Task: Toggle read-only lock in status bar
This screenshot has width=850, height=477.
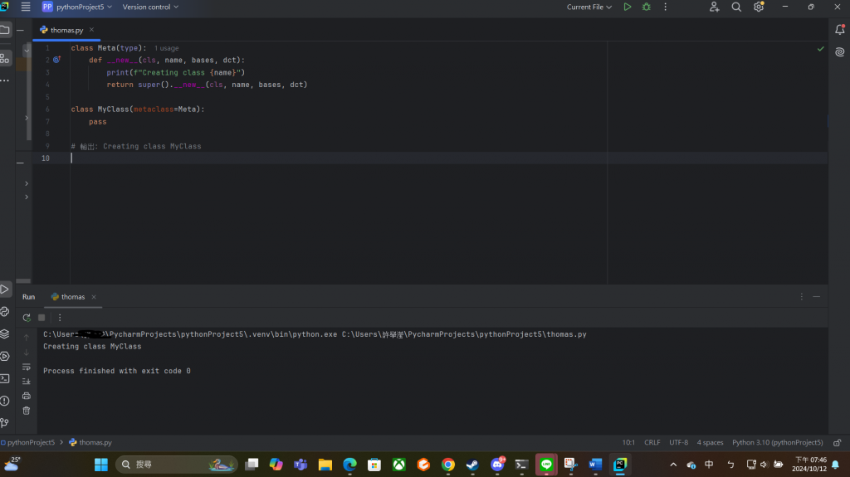Action: 838,443
